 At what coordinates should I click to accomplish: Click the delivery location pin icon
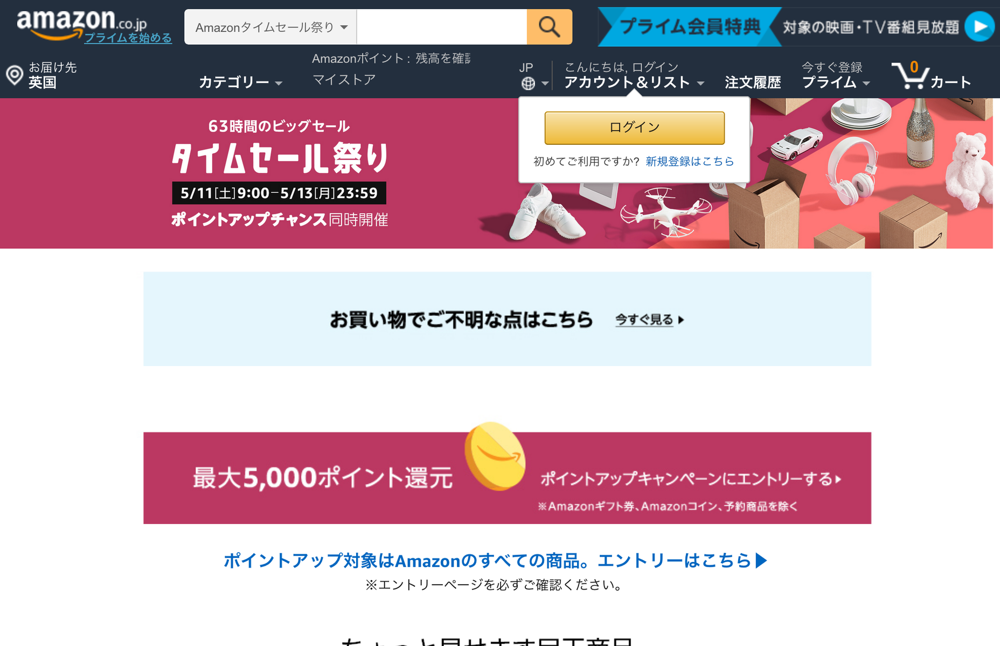point(15,75)
